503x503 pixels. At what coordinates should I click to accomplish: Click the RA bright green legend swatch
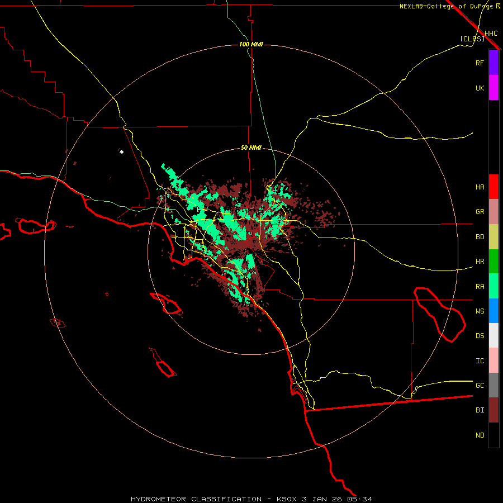(493, 286)
